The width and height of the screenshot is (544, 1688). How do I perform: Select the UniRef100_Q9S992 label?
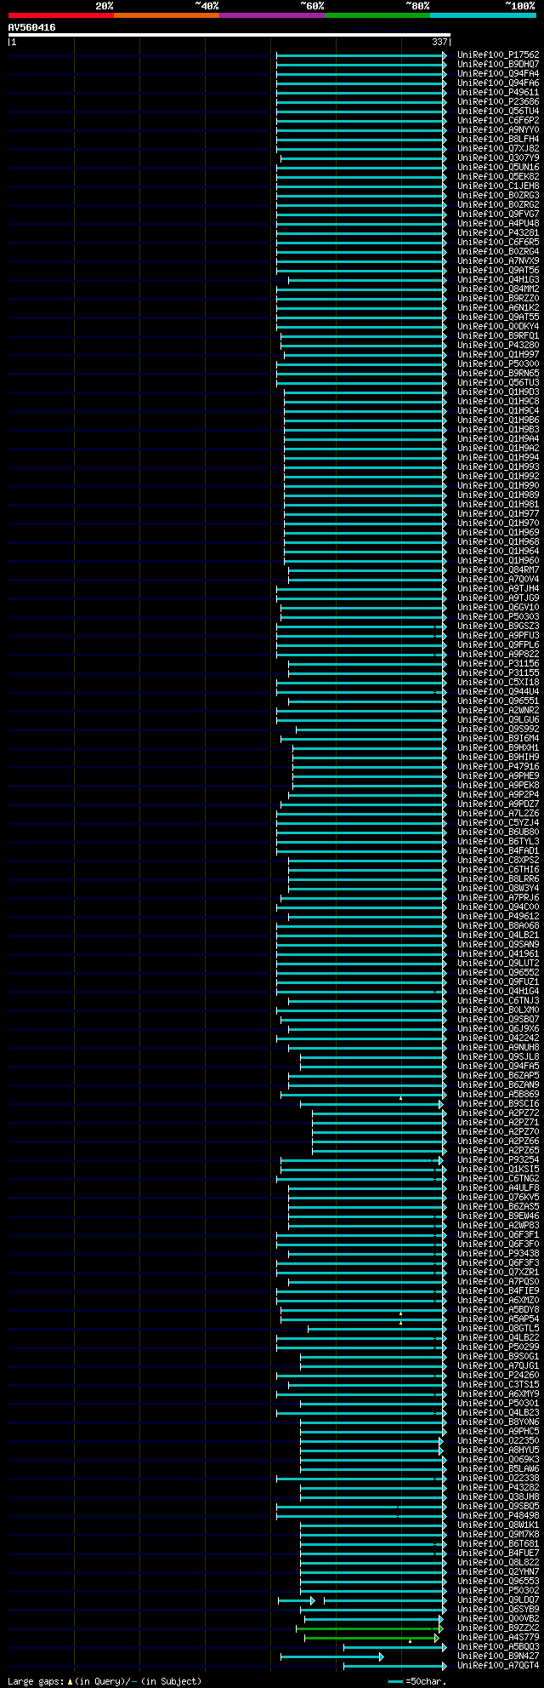coord(498,729)
